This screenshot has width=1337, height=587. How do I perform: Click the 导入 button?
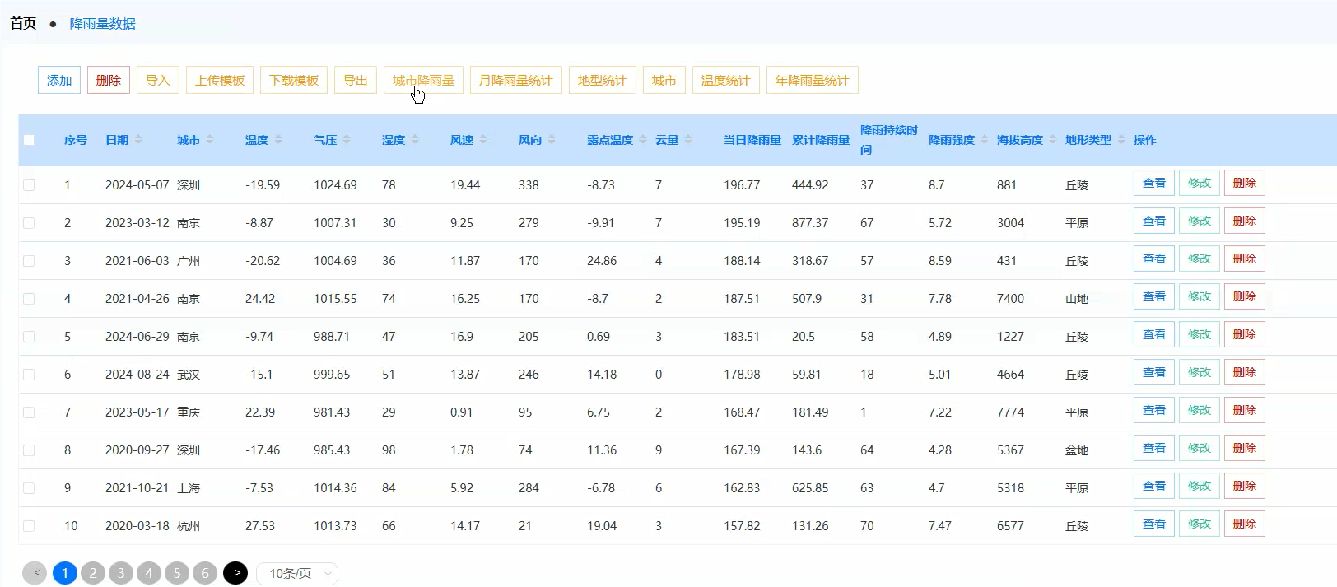(158, 80)
